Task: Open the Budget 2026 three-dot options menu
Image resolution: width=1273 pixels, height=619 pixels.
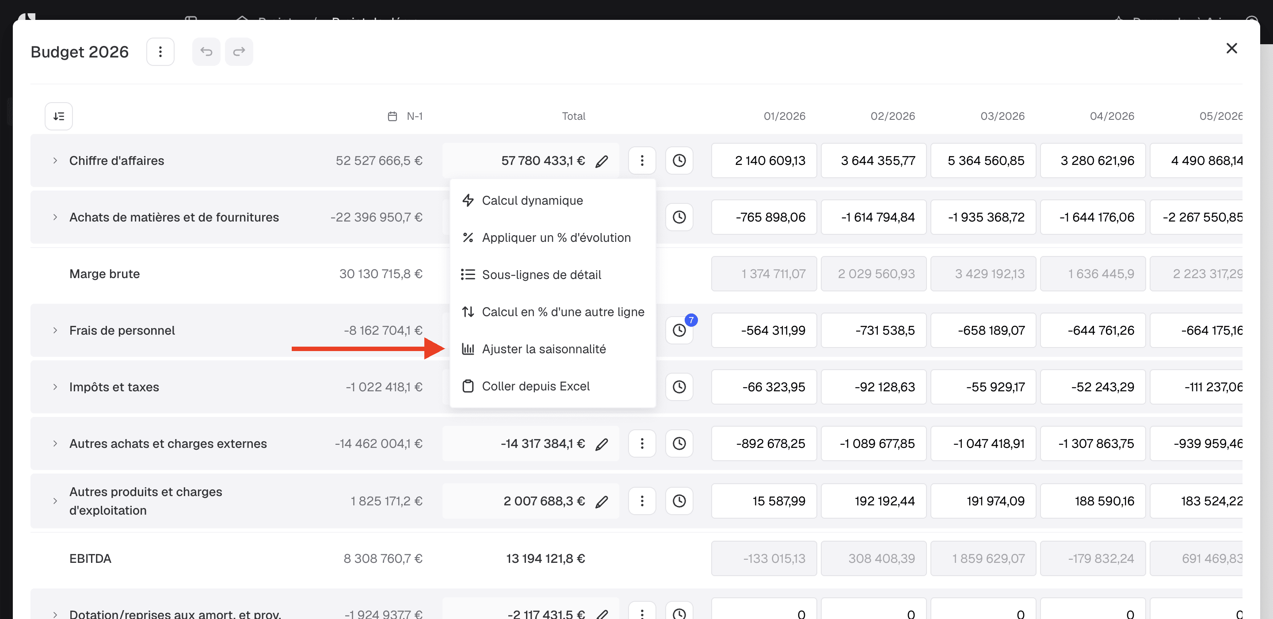Action: point(160,51)
